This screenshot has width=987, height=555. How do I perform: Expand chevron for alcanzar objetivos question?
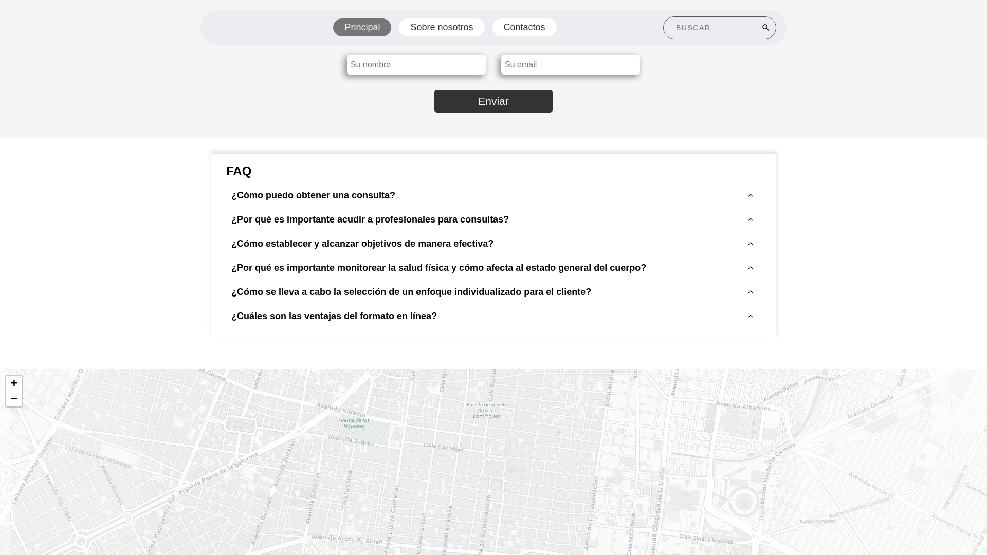(751, 244)
